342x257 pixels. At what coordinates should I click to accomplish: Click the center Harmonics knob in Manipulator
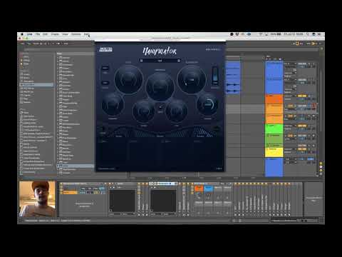160,87
